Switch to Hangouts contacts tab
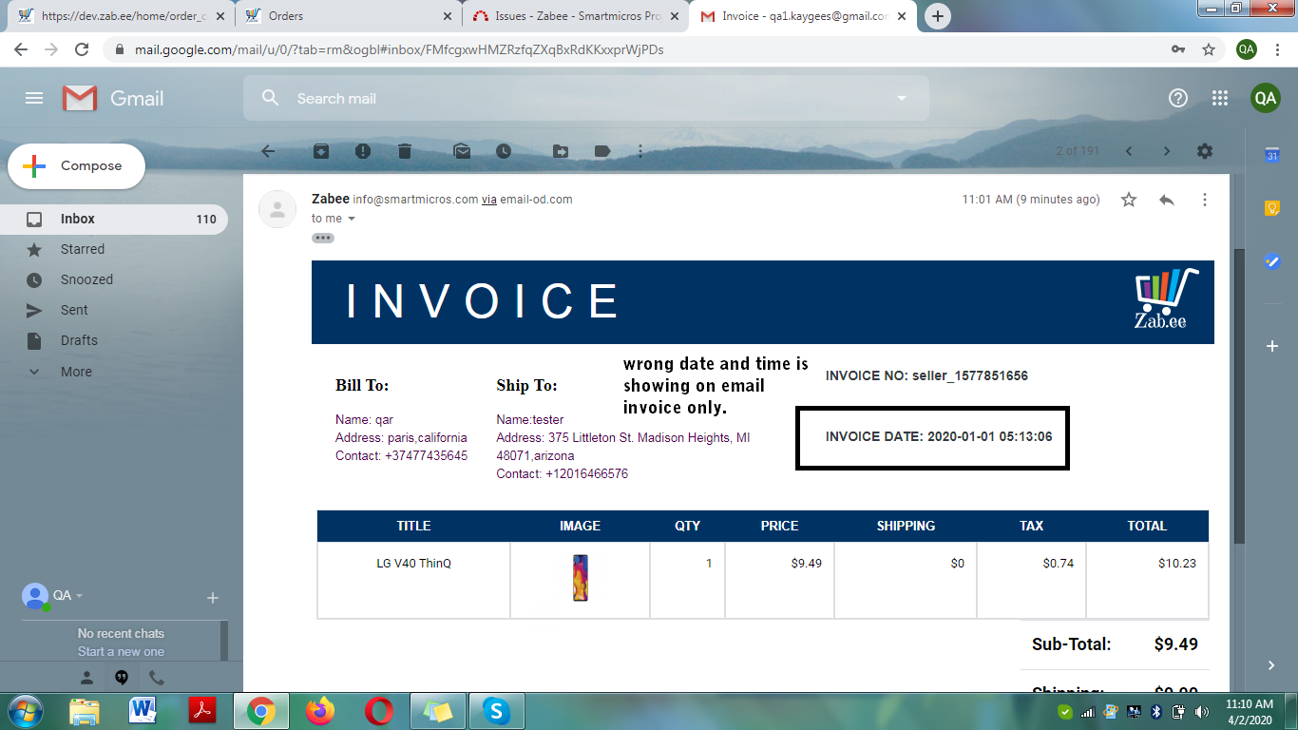 click(86, 678)
